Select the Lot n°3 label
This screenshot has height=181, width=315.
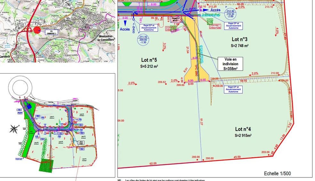tap(240, 39)
